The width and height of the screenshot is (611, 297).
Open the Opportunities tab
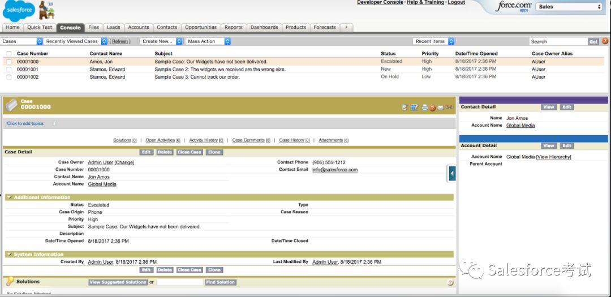pyautogui.click(x=201, y=27)
